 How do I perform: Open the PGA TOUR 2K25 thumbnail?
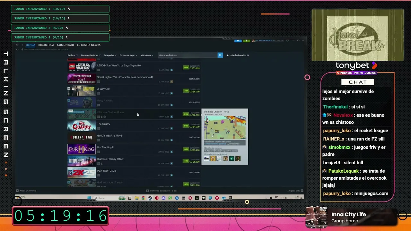click(x=82, y=173)
